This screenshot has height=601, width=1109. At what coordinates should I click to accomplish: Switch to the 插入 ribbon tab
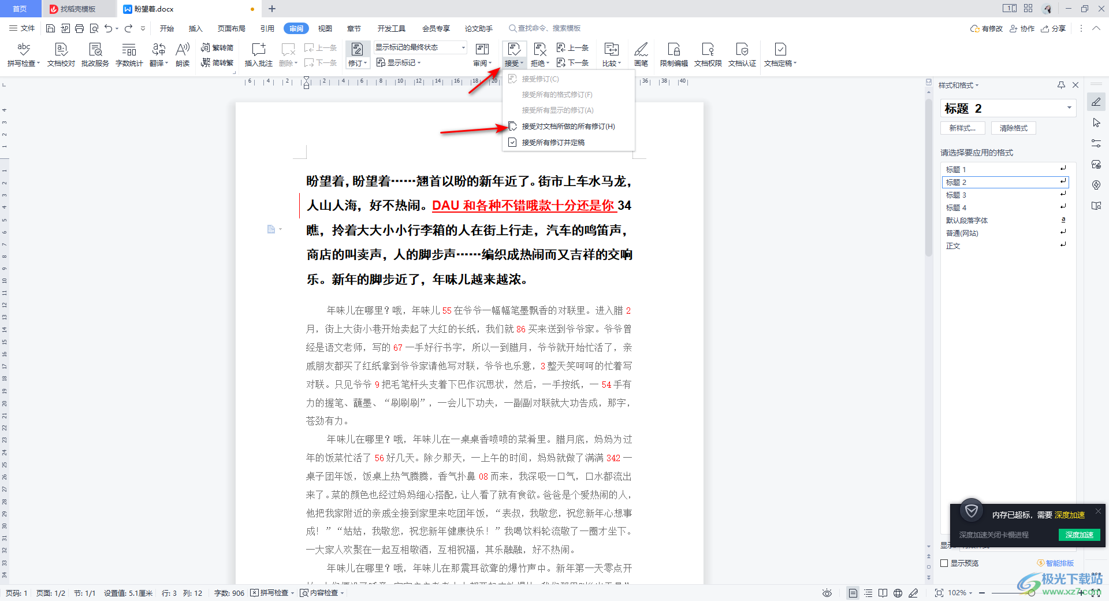(196, 28)
